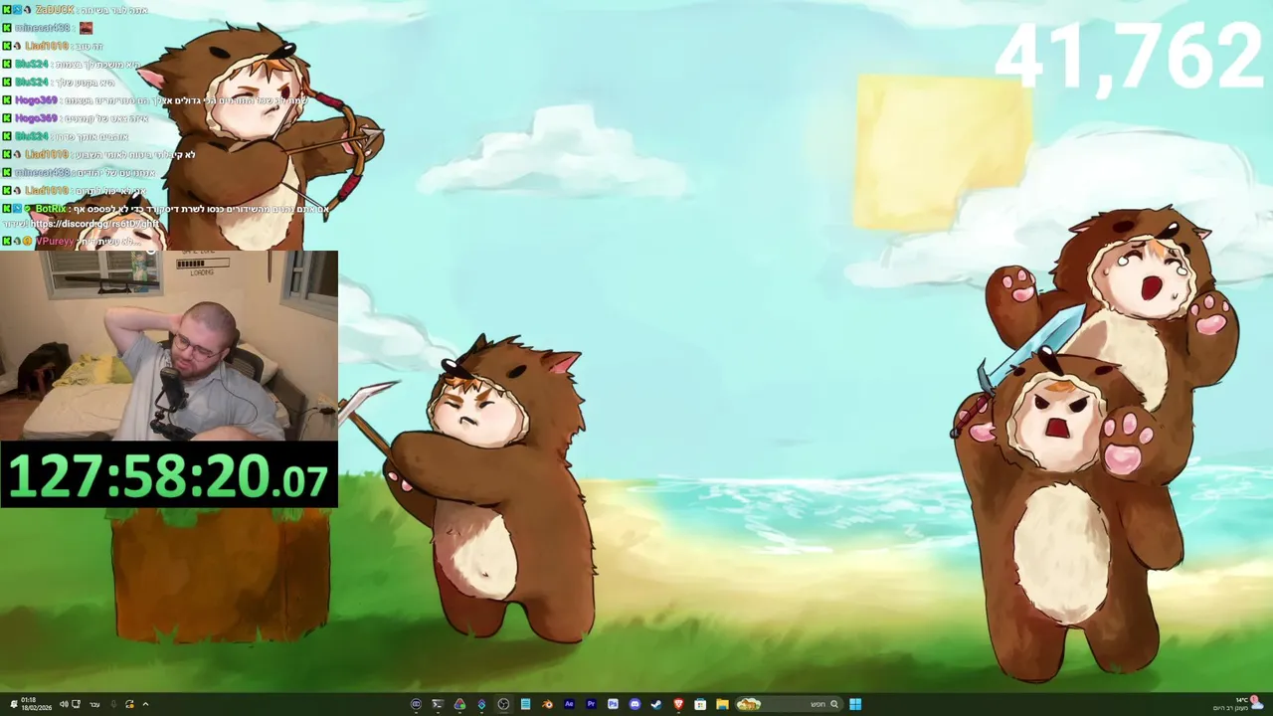Screen dimensions: 1273x716
Task: Open OBS Studio from the taskbar
Action: (503, 704)
